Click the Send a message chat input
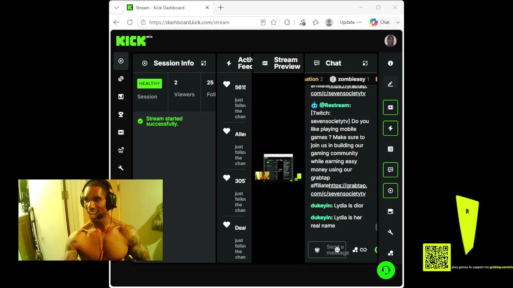 [327, 250]
